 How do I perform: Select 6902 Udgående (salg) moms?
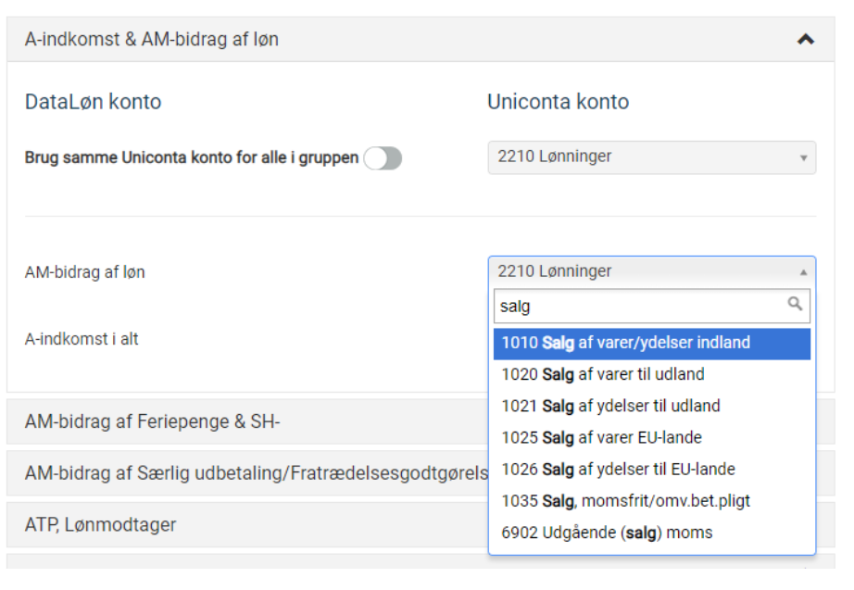point(651,533)
